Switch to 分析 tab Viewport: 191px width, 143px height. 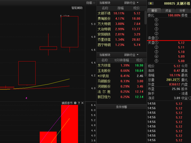[x=182, y=11]
